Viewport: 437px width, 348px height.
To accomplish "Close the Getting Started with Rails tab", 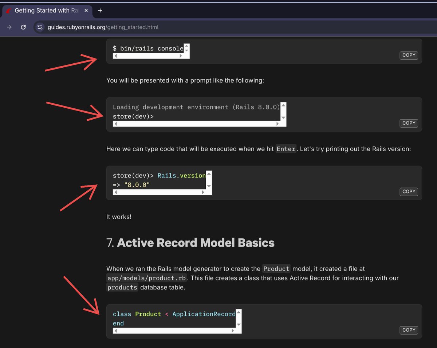I will (86, 11).
